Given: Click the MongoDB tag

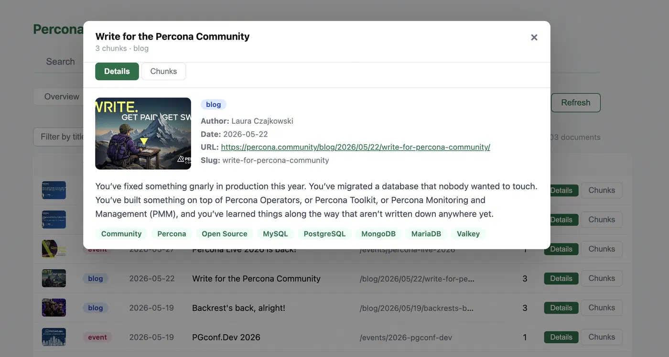Looking at the screenshot, I should coord(378,234).
